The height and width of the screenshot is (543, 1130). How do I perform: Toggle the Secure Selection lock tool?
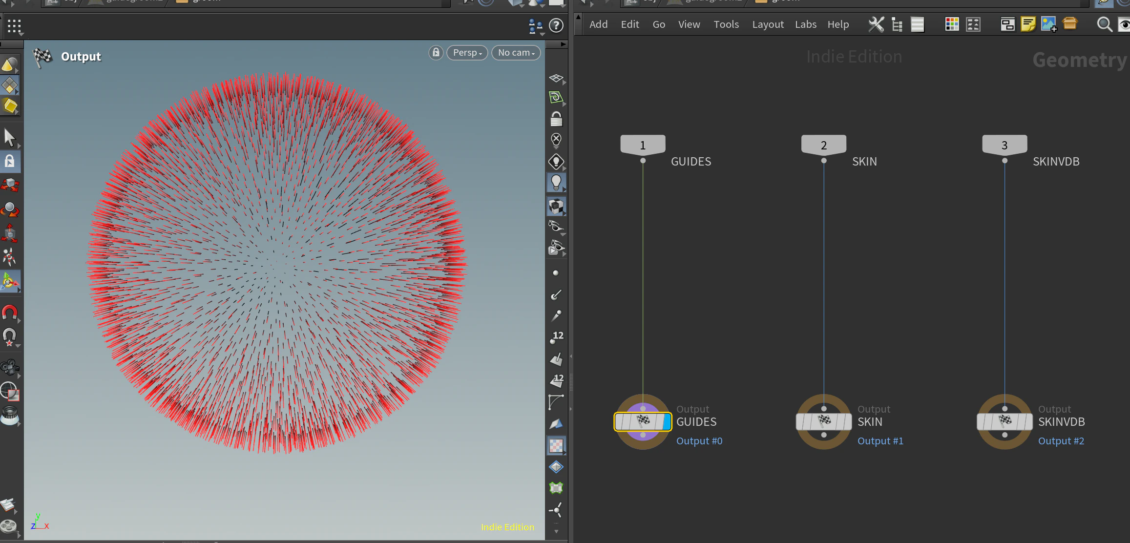coord(10,162)
